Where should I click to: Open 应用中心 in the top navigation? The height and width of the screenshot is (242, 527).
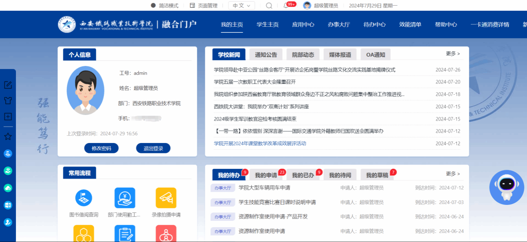pyautogui.click(x=303, y=24)
